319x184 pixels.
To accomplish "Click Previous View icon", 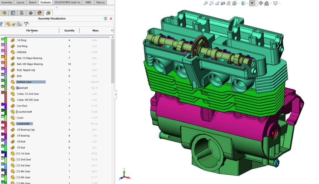I will click(217, 3).
